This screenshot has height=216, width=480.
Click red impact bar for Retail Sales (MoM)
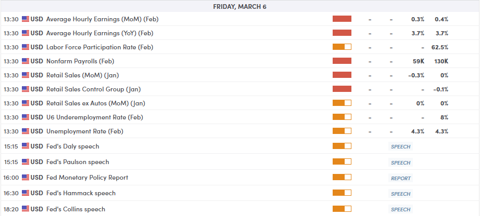point(342,75)
